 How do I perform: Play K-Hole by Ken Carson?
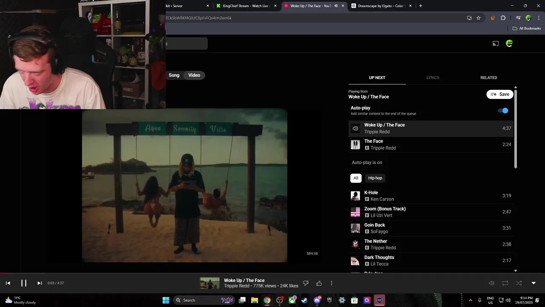(431, 196)
